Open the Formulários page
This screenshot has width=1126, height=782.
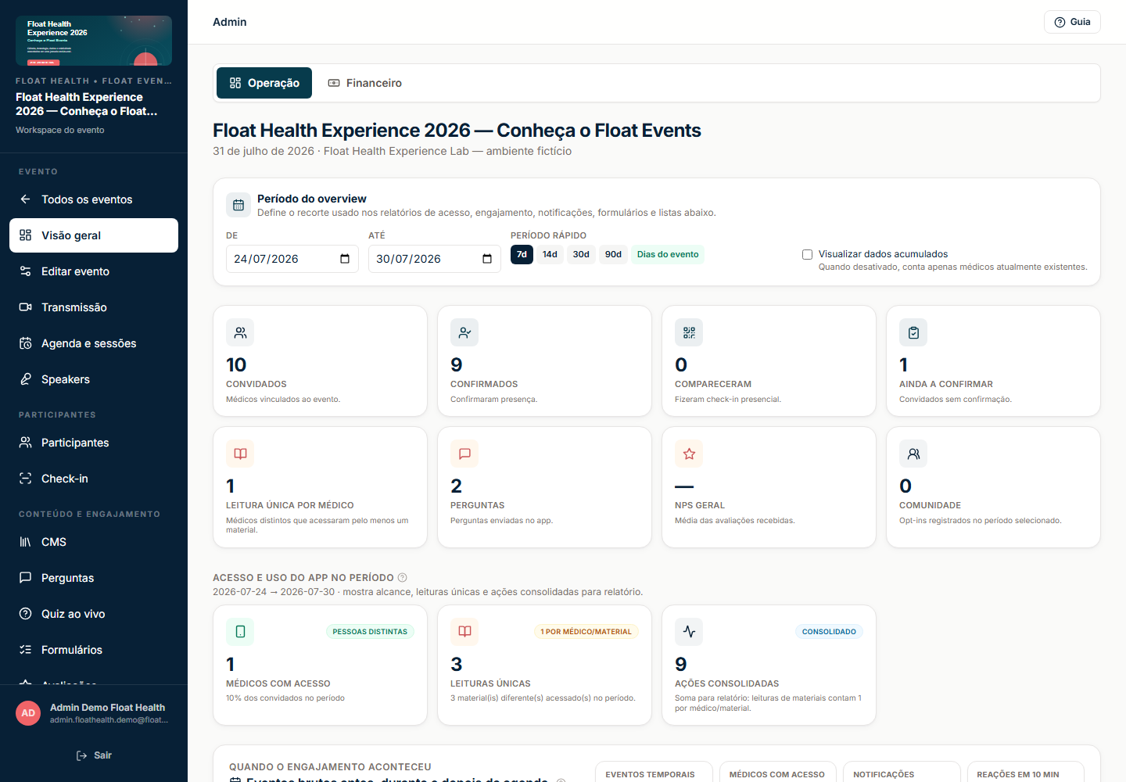(94, 650)
